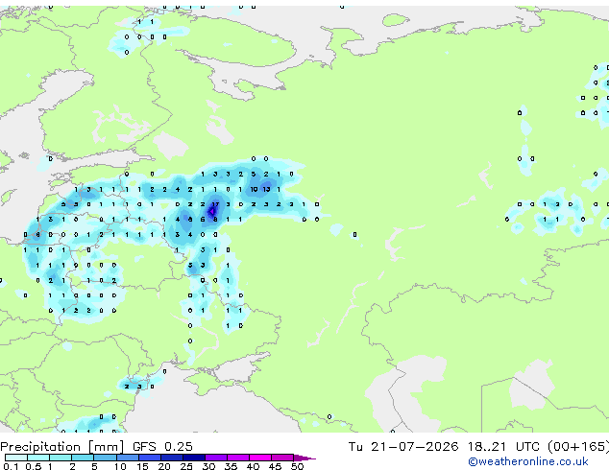Viewport: 609px width, 470px height.
Task: Click the Precipitation [mm] title label
Action: (x=62, y=447)
